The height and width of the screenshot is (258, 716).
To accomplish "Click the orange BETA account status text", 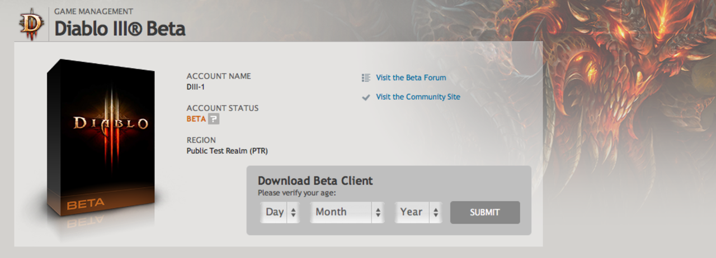I will tap(196, 119).
